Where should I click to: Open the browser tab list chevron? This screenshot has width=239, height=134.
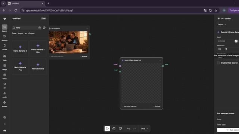[3, 3]
